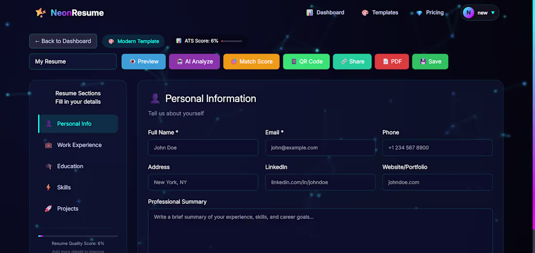The height and width of the screenshot is (253, 535).
Task: Click the page scrollbar at right edge
Action: (x=533, y=114)
